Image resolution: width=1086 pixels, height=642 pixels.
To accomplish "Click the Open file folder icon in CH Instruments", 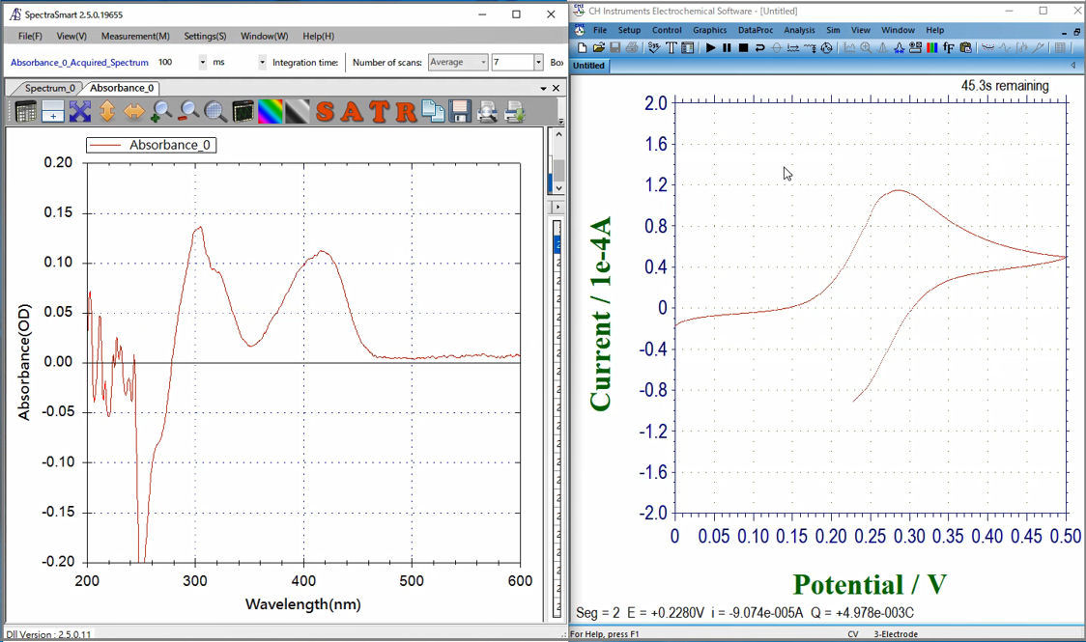I will point(598,47).
